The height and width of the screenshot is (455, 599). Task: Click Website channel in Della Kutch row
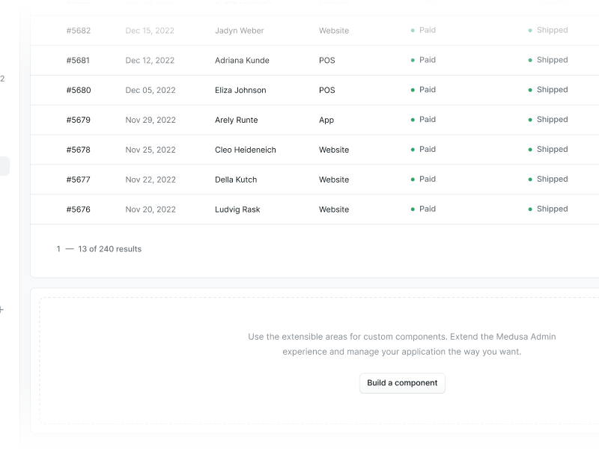click(334, 180)
